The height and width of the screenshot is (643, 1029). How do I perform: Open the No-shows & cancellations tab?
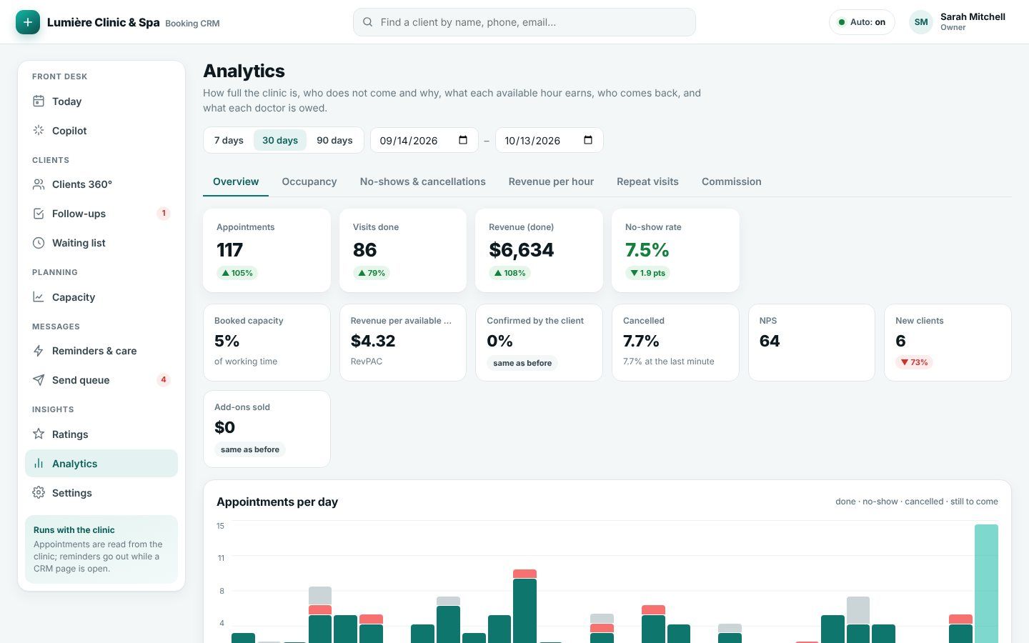tap(423, 181)
